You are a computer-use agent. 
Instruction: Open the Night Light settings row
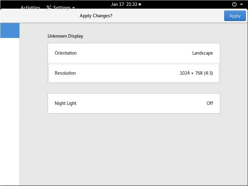tap(134, 103)
